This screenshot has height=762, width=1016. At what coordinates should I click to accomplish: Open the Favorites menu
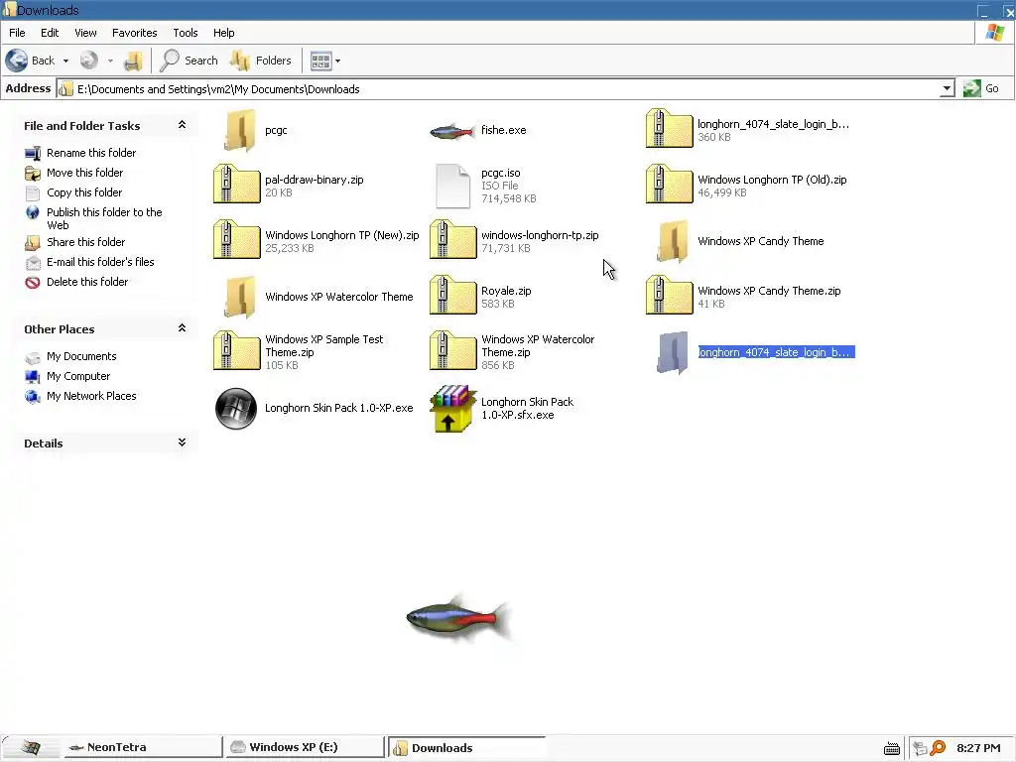pyautogui.click(x=134, y=33)
